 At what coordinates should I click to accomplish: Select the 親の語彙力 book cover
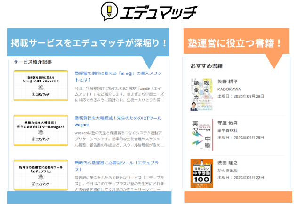[x=202, y=94]
